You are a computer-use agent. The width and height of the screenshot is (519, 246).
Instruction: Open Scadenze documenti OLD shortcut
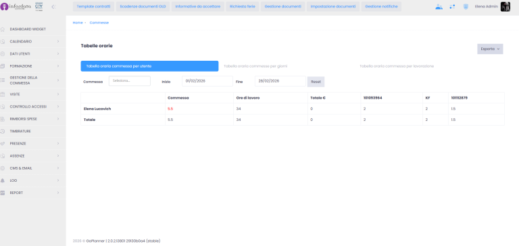[143, 7]
